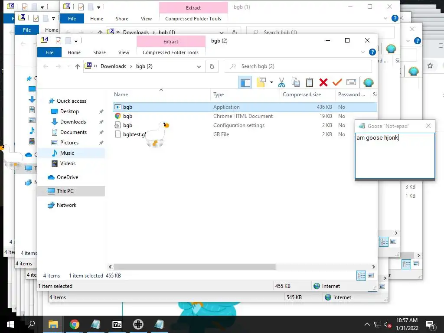Viewport: 444px width, 333px height.
Task: Close the Goose Not-epad window
Action: pyautogui.click(x=428, y=126)
